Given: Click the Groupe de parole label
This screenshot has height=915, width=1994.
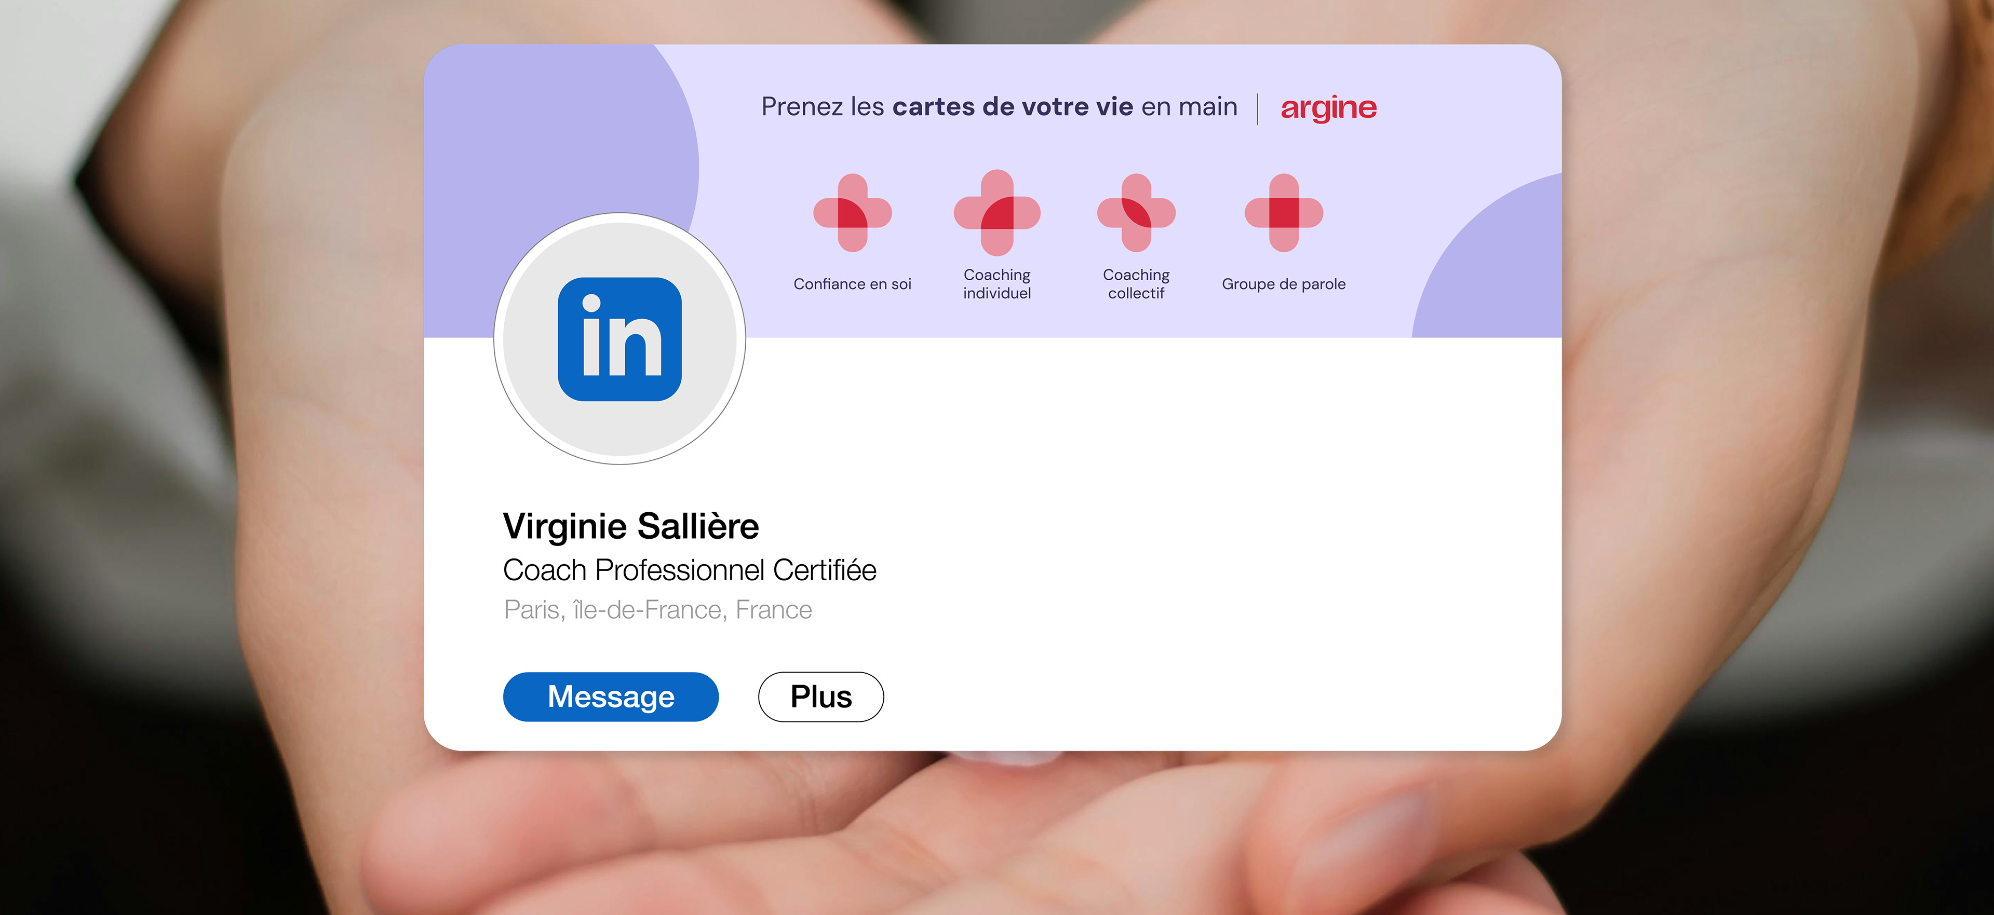Looking at the screenshot, I should pos(1284,284).
